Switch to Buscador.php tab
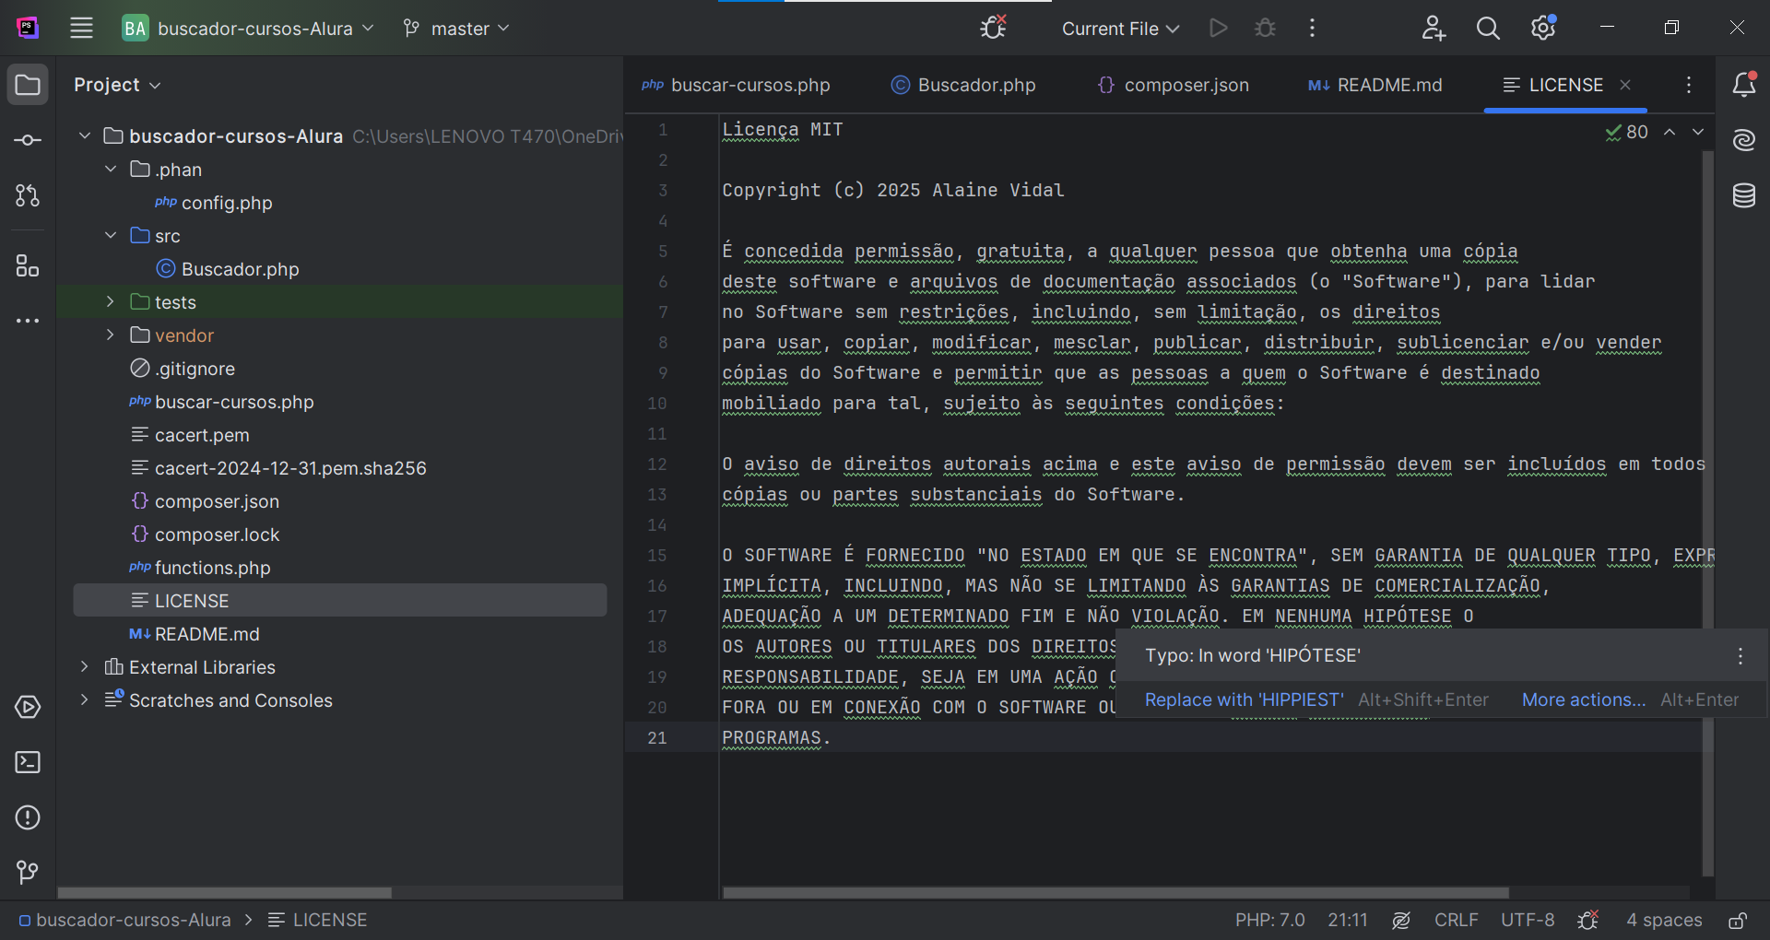This screenshot has height=940, width=1770. [x=963, y=85]
